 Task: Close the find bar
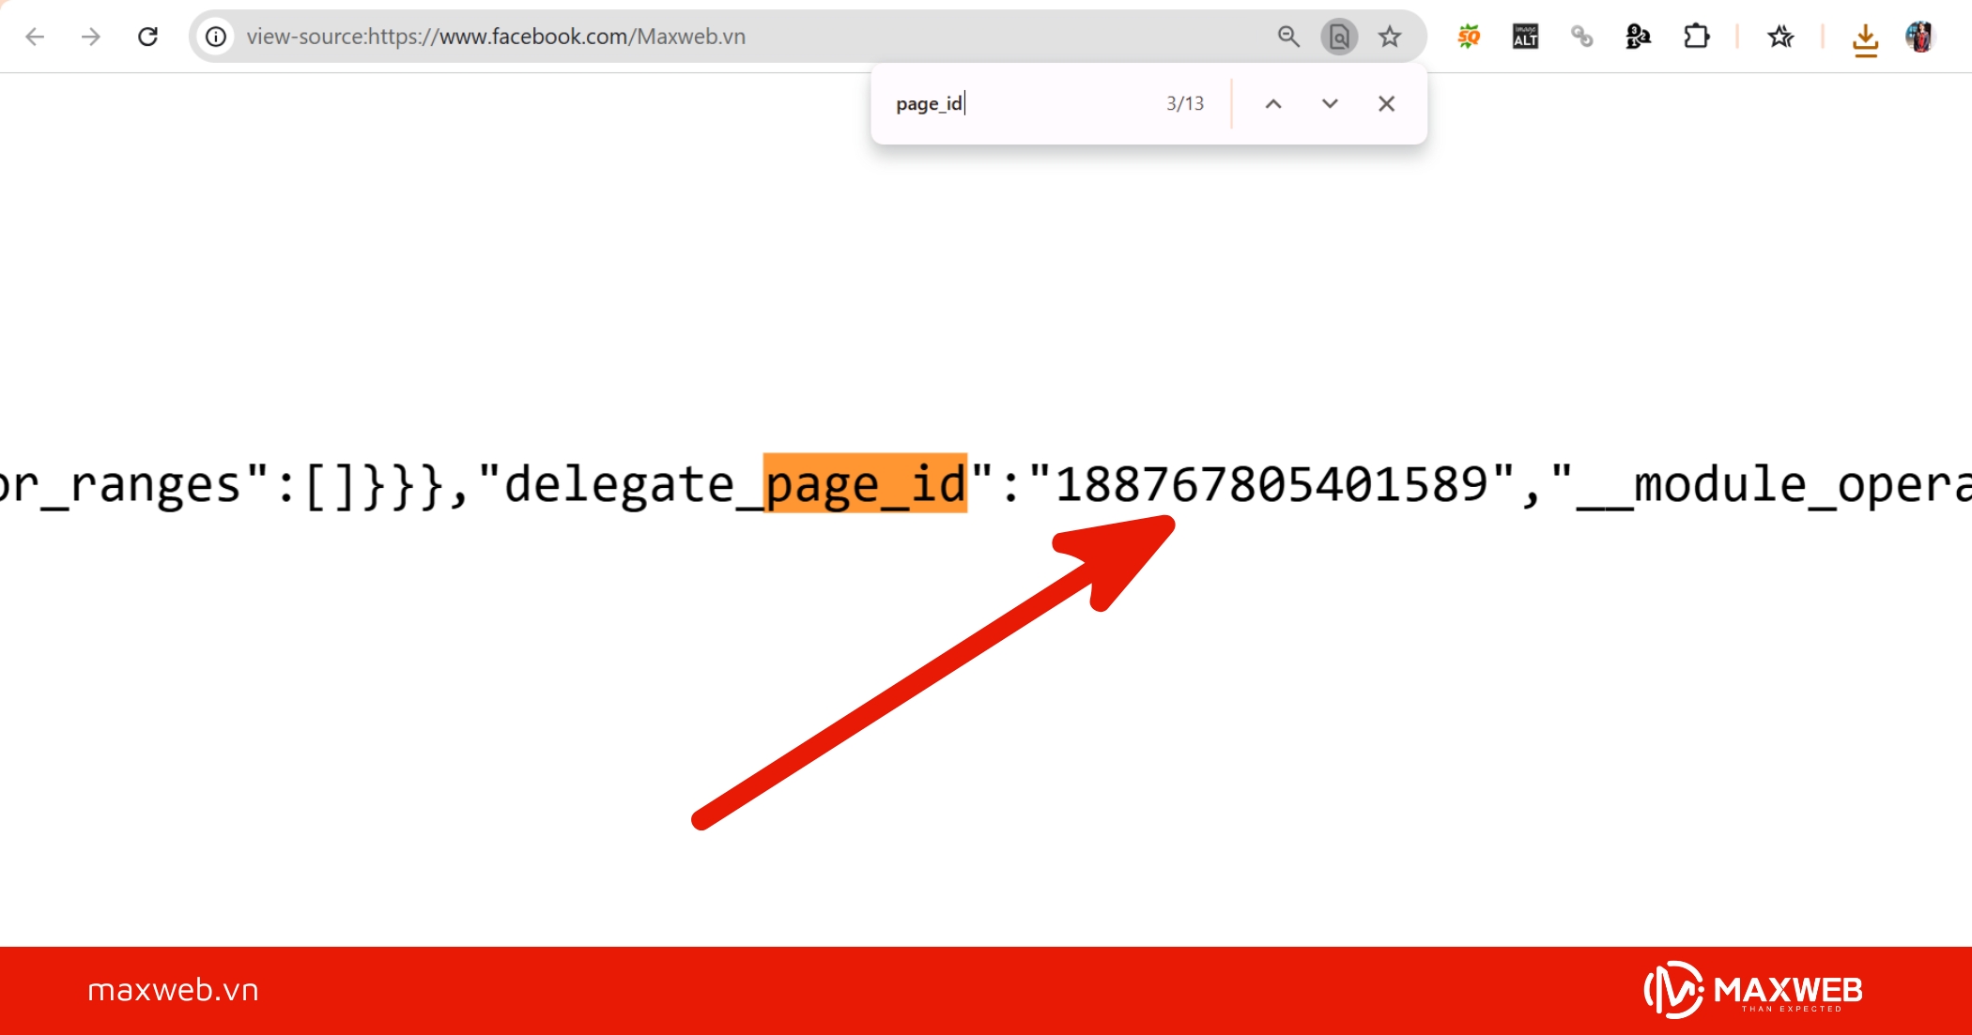(1386, 103)
